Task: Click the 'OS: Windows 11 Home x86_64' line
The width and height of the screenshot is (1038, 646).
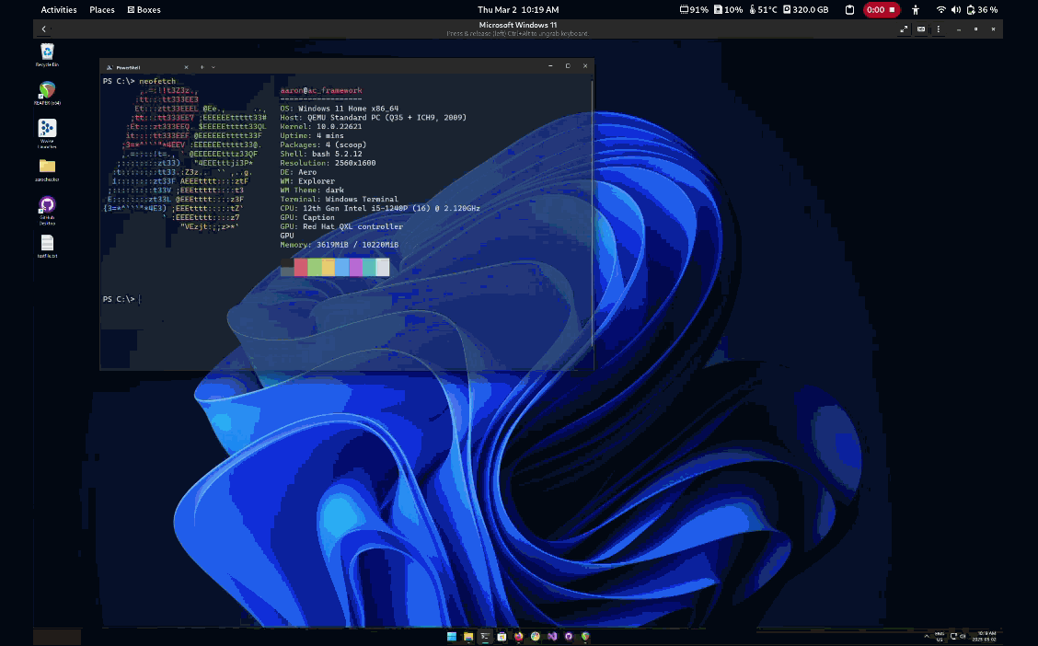Action: 340,109
